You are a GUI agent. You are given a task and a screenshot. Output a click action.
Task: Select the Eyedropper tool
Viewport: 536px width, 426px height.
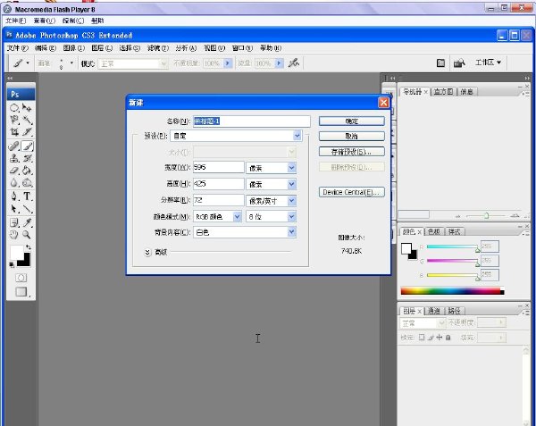[x=27, y=222]
